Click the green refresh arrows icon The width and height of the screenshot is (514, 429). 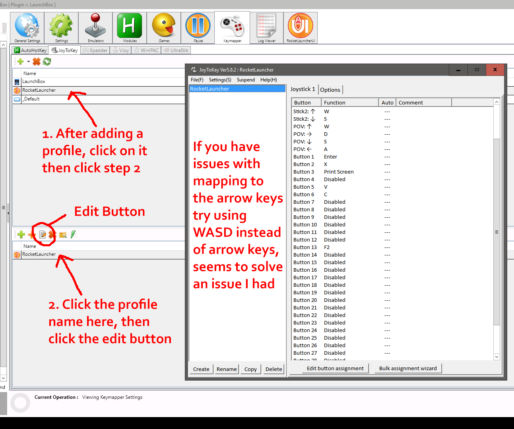47,62
